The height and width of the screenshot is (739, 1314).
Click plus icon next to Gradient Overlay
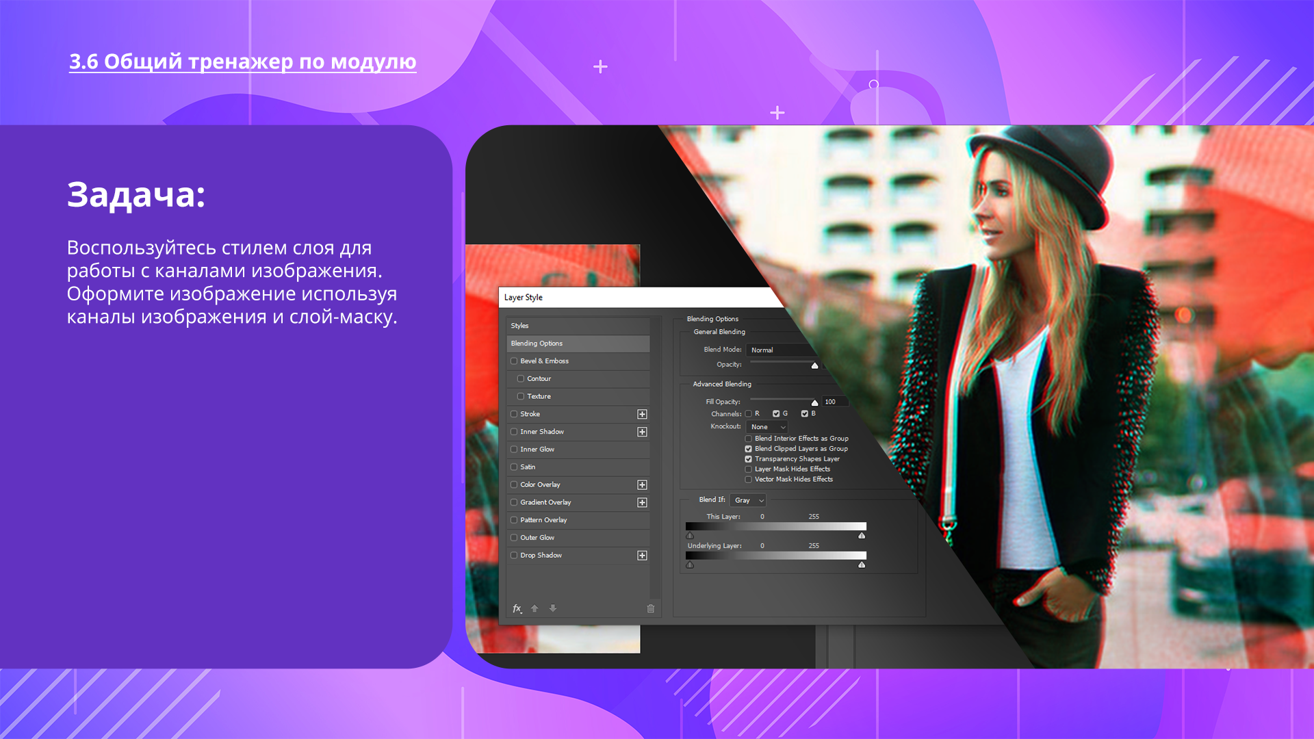point(642,502)
